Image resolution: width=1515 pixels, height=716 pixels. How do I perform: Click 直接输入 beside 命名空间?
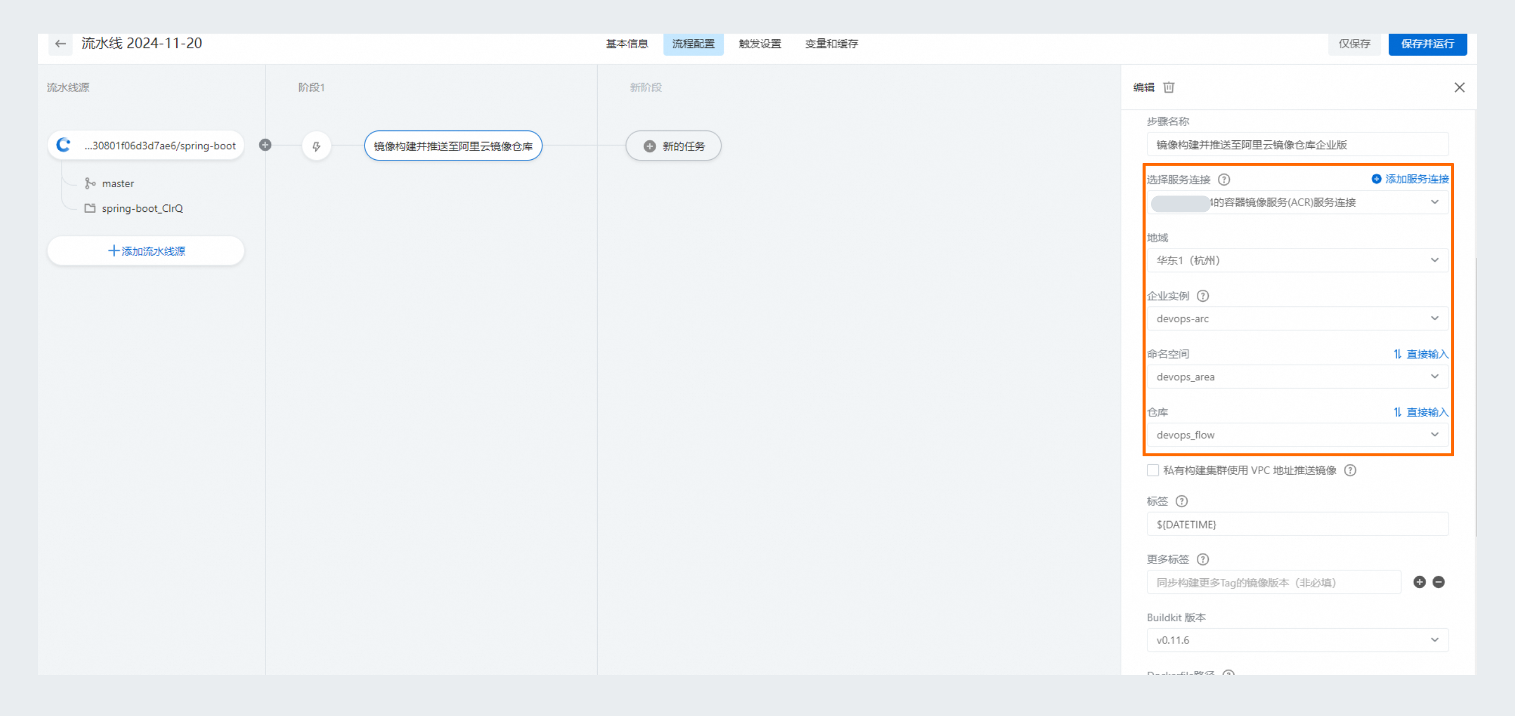1420,354
